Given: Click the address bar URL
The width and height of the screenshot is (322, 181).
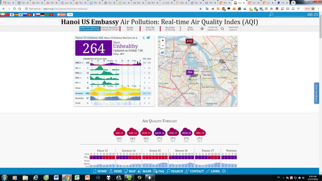Looking at the screenshot, I should click(x=65, y=9).
